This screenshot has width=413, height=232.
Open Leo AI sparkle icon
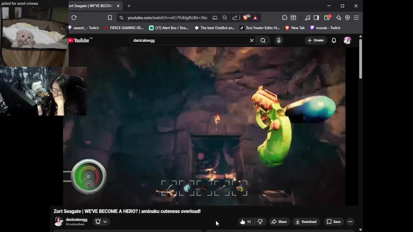338,18
